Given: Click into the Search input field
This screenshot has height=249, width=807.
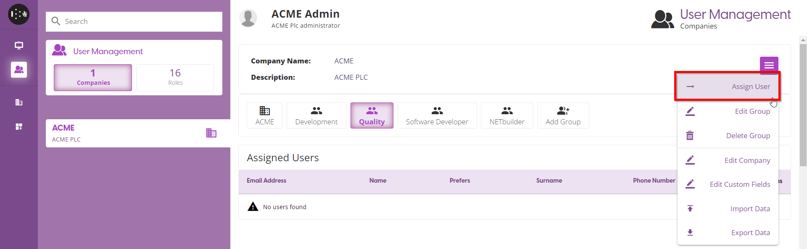Looking at the screenshot, I should (139, 21).
